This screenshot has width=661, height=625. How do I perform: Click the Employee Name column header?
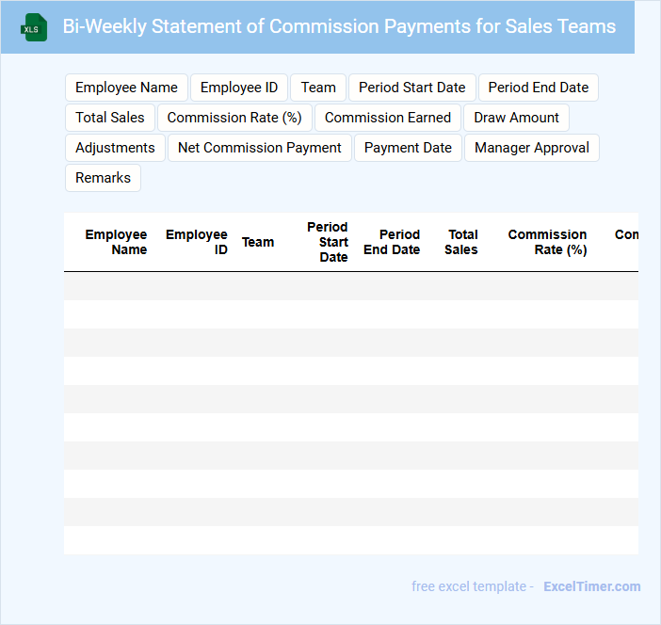[116, 242]
